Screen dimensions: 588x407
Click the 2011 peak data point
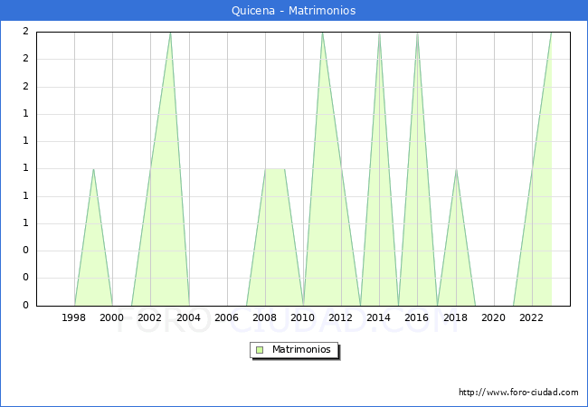pyautogui.click(x=323, y=33)
